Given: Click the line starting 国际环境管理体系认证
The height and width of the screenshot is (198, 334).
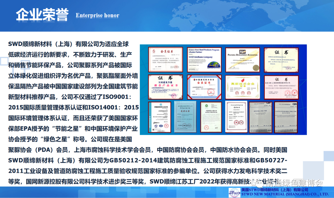Looking at the screenshot, I should coord(73,118).
